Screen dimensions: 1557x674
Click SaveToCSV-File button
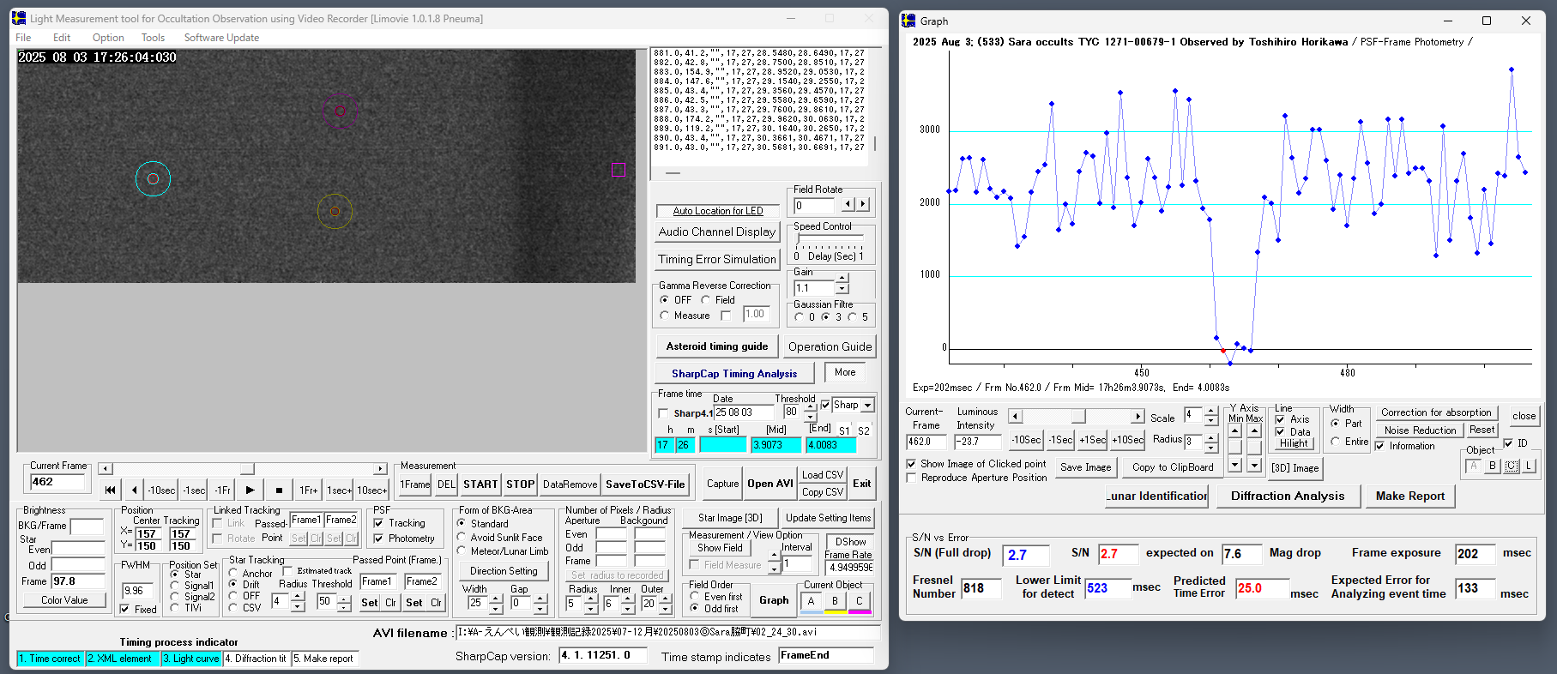point(645,484)
